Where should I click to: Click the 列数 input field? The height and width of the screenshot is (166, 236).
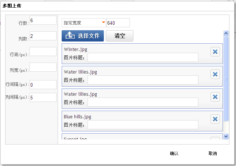(43, 36)
